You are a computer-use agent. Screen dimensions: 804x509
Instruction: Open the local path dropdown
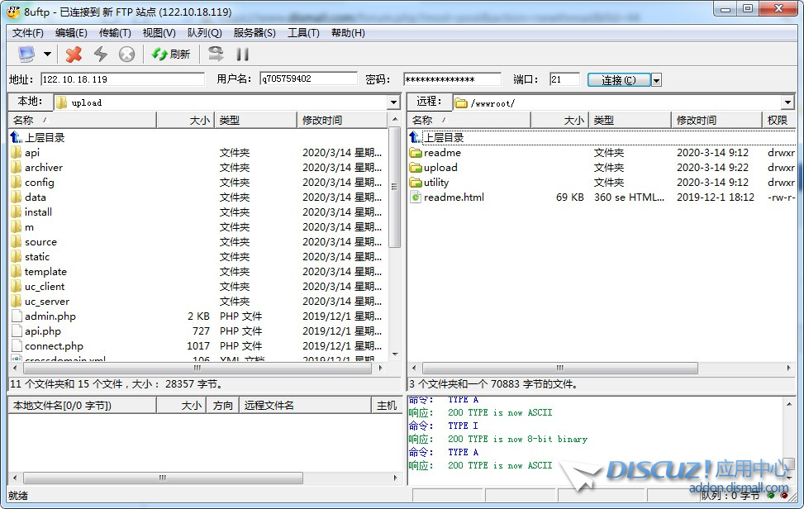coord(393,102)
